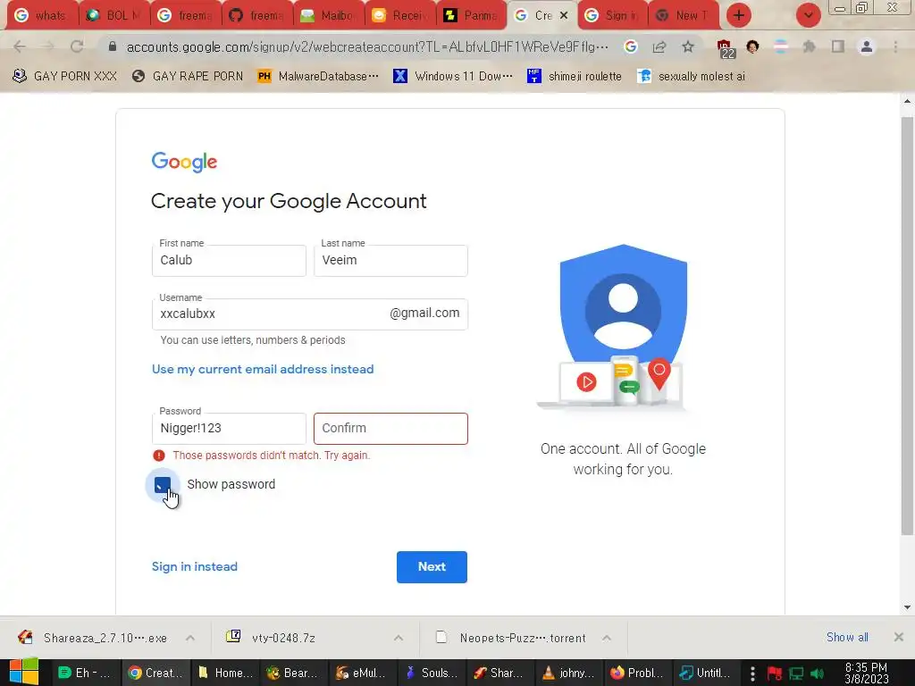Open a new tab with plus button
915x686 pixels.
pos(739,15)
